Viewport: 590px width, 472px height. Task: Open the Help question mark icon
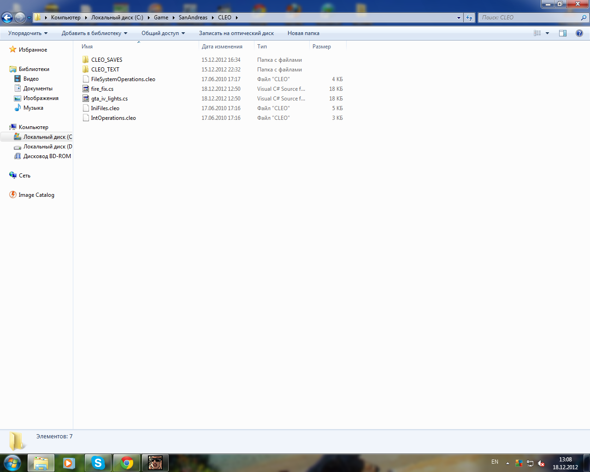tap(579, 33)
